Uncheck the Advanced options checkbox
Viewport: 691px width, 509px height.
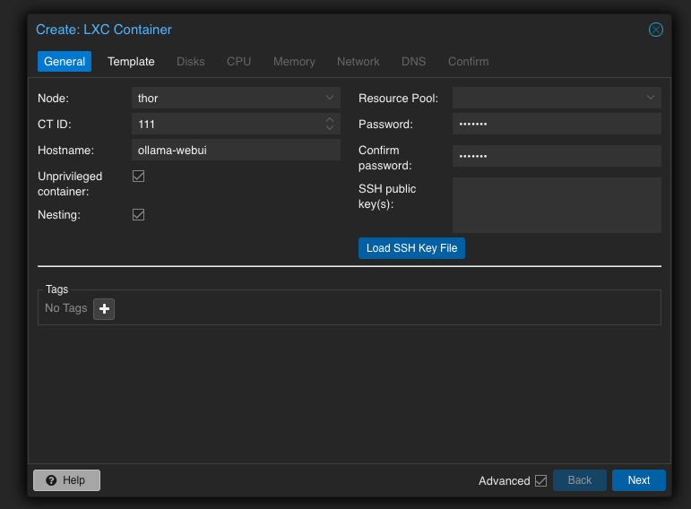click(x=540, y=480)
